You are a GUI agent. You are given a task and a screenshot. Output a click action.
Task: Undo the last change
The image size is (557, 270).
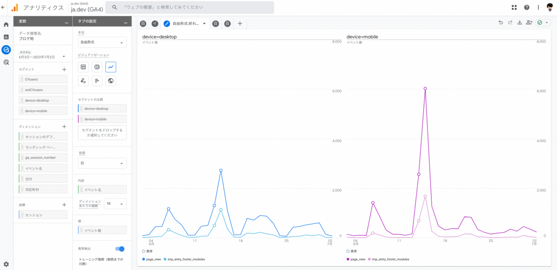click(x=500, y=23)
